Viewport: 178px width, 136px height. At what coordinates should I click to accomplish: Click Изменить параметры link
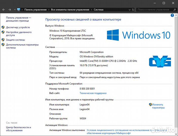[158, 106]
